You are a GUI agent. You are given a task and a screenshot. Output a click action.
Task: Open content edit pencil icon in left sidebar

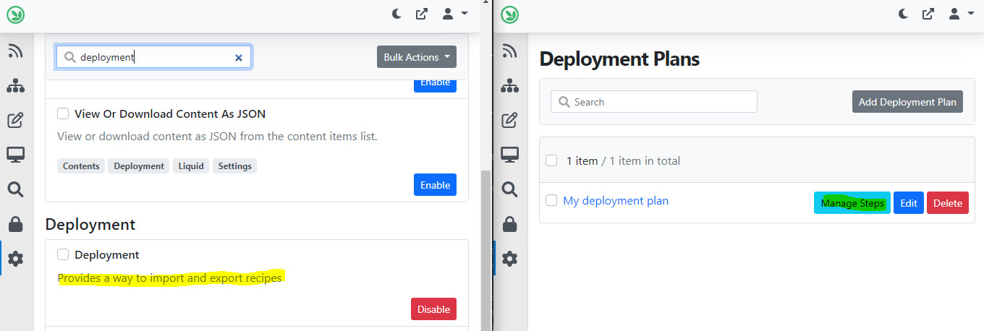[x=15, y=120]
